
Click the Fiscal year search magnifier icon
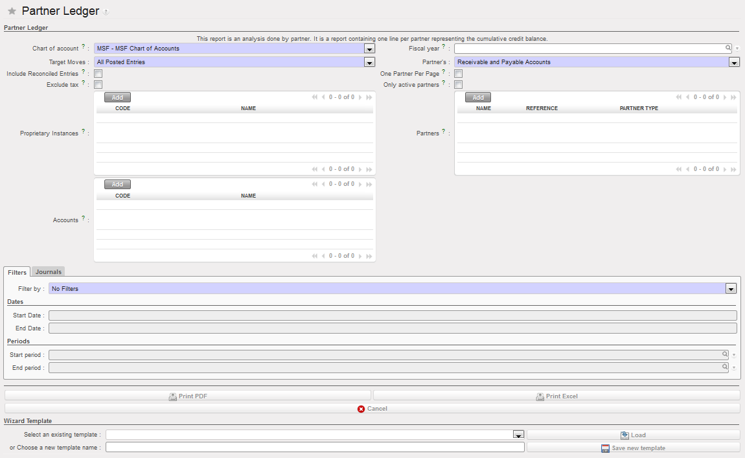coord(728,49)
